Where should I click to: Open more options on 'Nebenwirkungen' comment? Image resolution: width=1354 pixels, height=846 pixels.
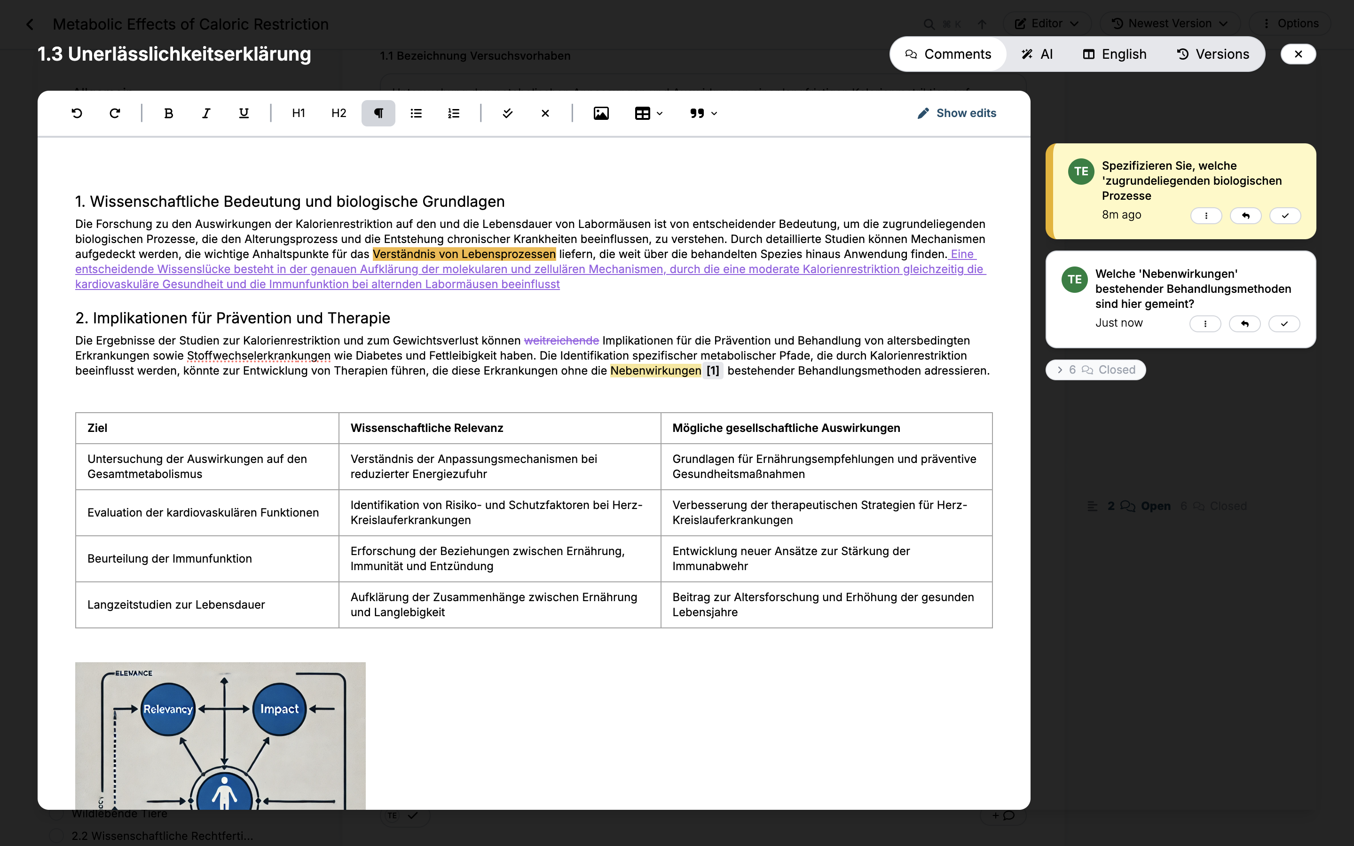tap(1204, 323)
